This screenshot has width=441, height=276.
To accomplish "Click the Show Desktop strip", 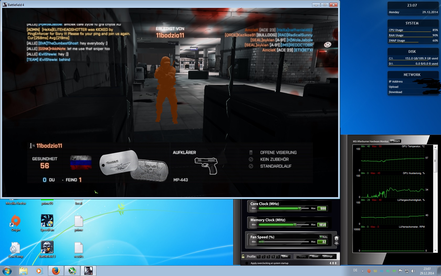I will pyautogui.click(x=439, y=271).
